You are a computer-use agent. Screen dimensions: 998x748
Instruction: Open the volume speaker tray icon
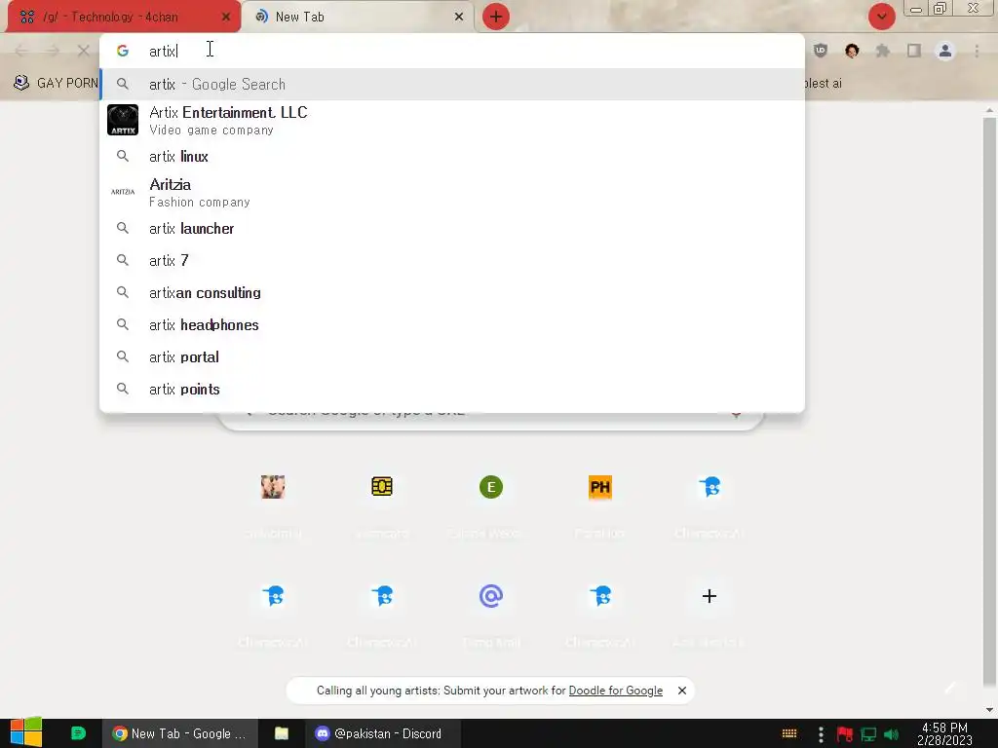point(891,734)
